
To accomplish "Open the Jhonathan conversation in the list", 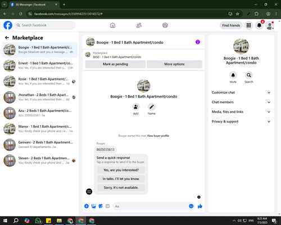I will coord(39,97).
